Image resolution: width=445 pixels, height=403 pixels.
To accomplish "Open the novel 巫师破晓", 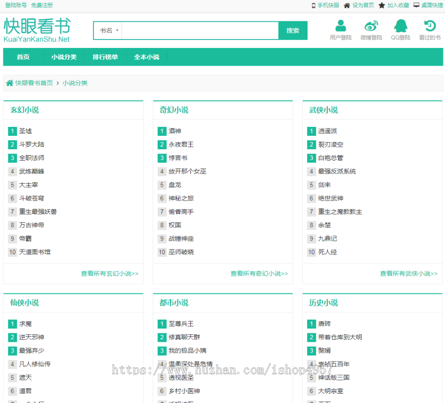I will point(181,252).
